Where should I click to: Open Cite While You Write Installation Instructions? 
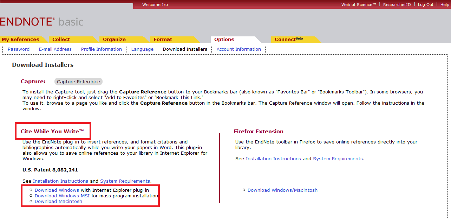[60, 181]
